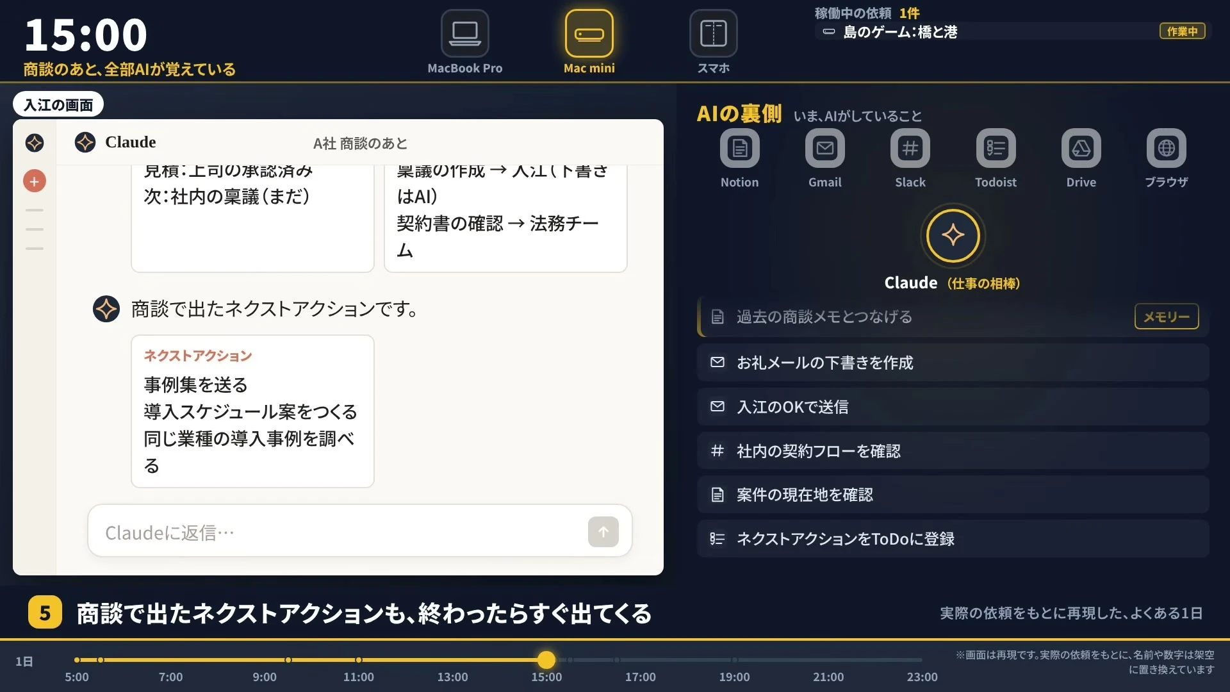
Task: Select 入江のOKで送信 task row
Action: (x=953, y=407)
